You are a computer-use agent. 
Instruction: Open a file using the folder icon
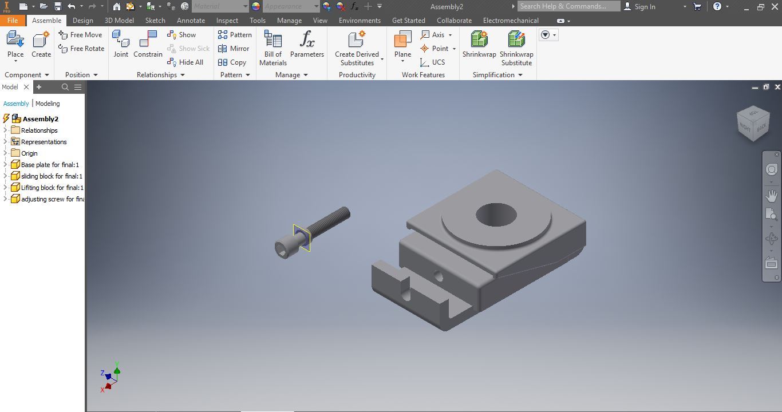pyautogui.click(x=43, y=6)
